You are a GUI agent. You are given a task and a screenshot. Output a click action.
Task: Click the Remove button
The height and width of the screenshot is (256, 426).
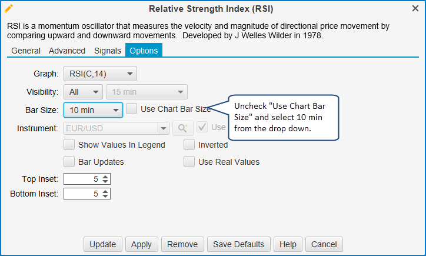[x=182, y=244]
